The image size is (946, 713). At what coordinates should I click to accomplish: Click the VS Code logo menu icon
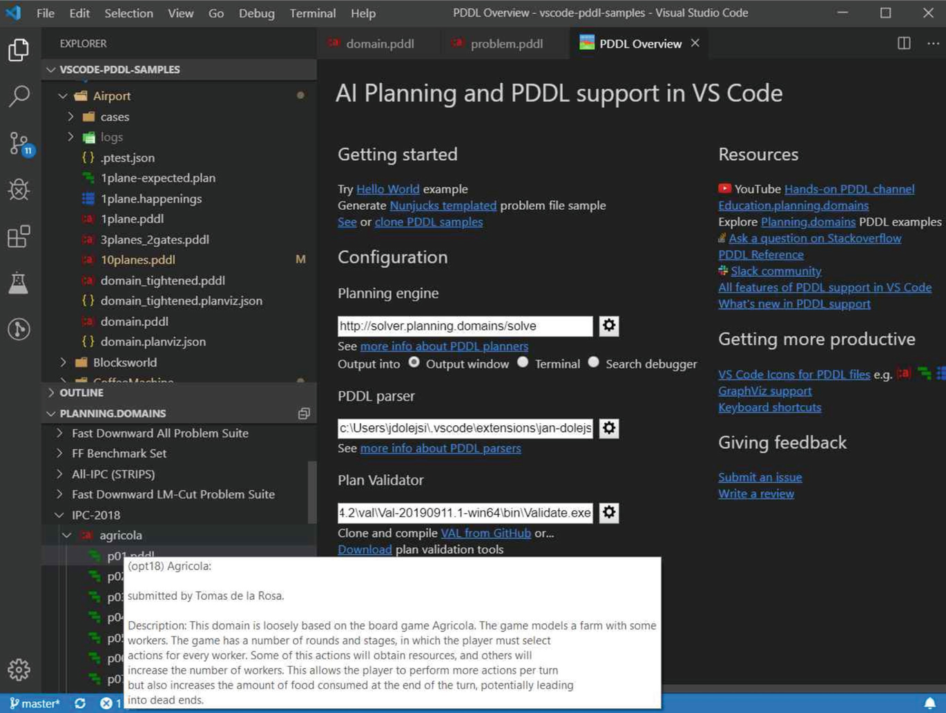click(x=14, y=13)
